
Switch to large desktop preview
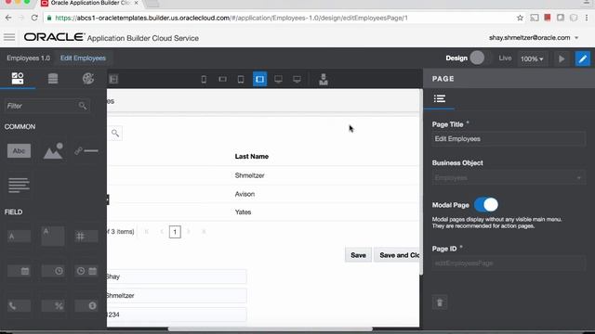(x=297, y=79)
